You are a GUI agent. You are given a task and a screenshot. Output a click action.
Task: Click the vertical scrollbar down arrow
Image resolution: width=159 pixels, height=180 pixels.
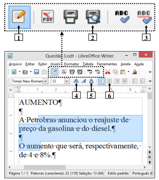point(150,147)
